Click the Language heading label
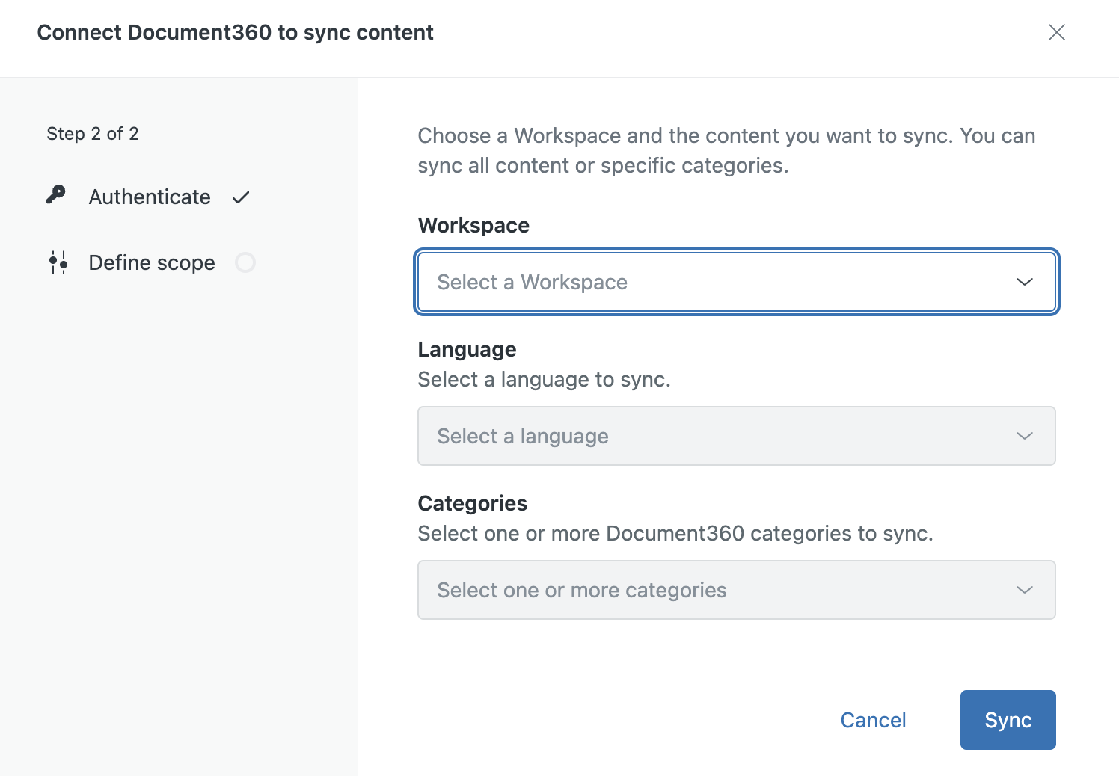Screen dimensions: 1119x776 pos(467,349)
